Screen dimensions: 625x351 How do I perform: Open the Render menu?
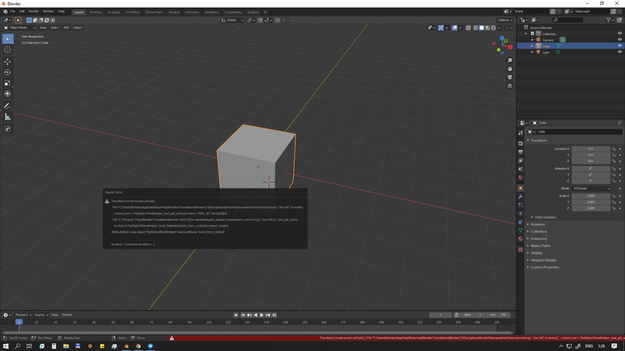click(34, 11)
